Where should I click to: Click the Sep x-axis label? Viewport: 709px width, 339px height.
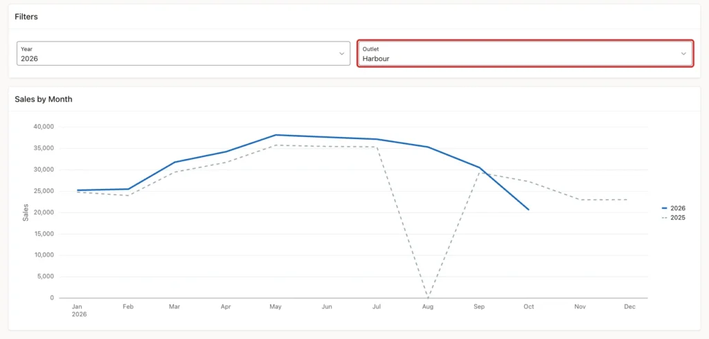479,306
